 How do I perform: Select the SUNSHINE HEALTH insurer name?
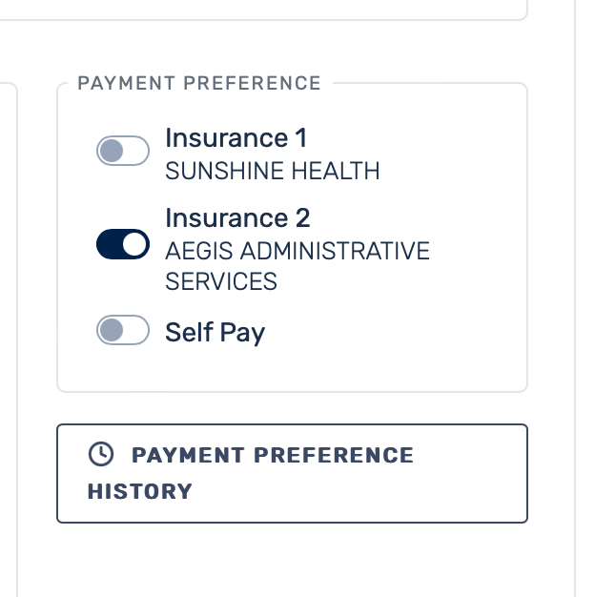coord(273,172)
